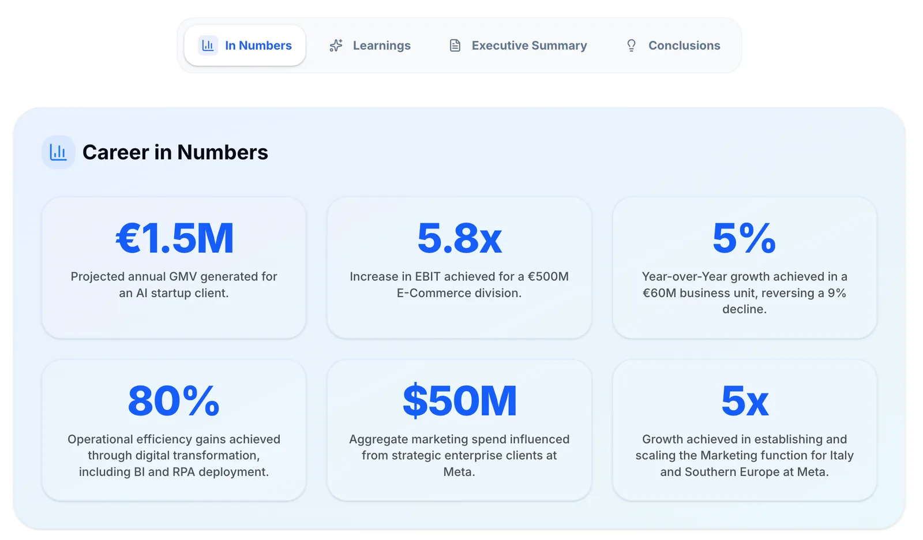The image size is (923, 540).
Task: Click the bar chart icon in the In Numbers tab
Action: coord(208,45)
